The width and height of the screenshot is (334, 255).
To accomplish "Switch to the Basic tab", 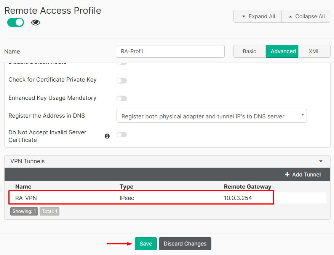I will coord(249,51).
